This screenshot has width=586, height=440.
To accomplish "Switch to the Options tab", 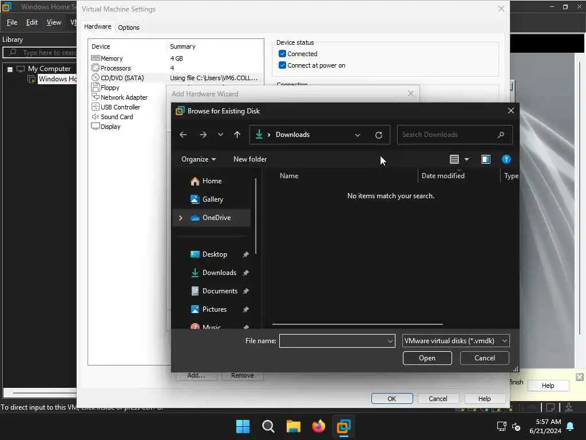I will pos(129,27).
